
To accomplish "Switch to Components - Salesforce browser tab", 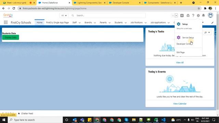I will pos(160,3).
